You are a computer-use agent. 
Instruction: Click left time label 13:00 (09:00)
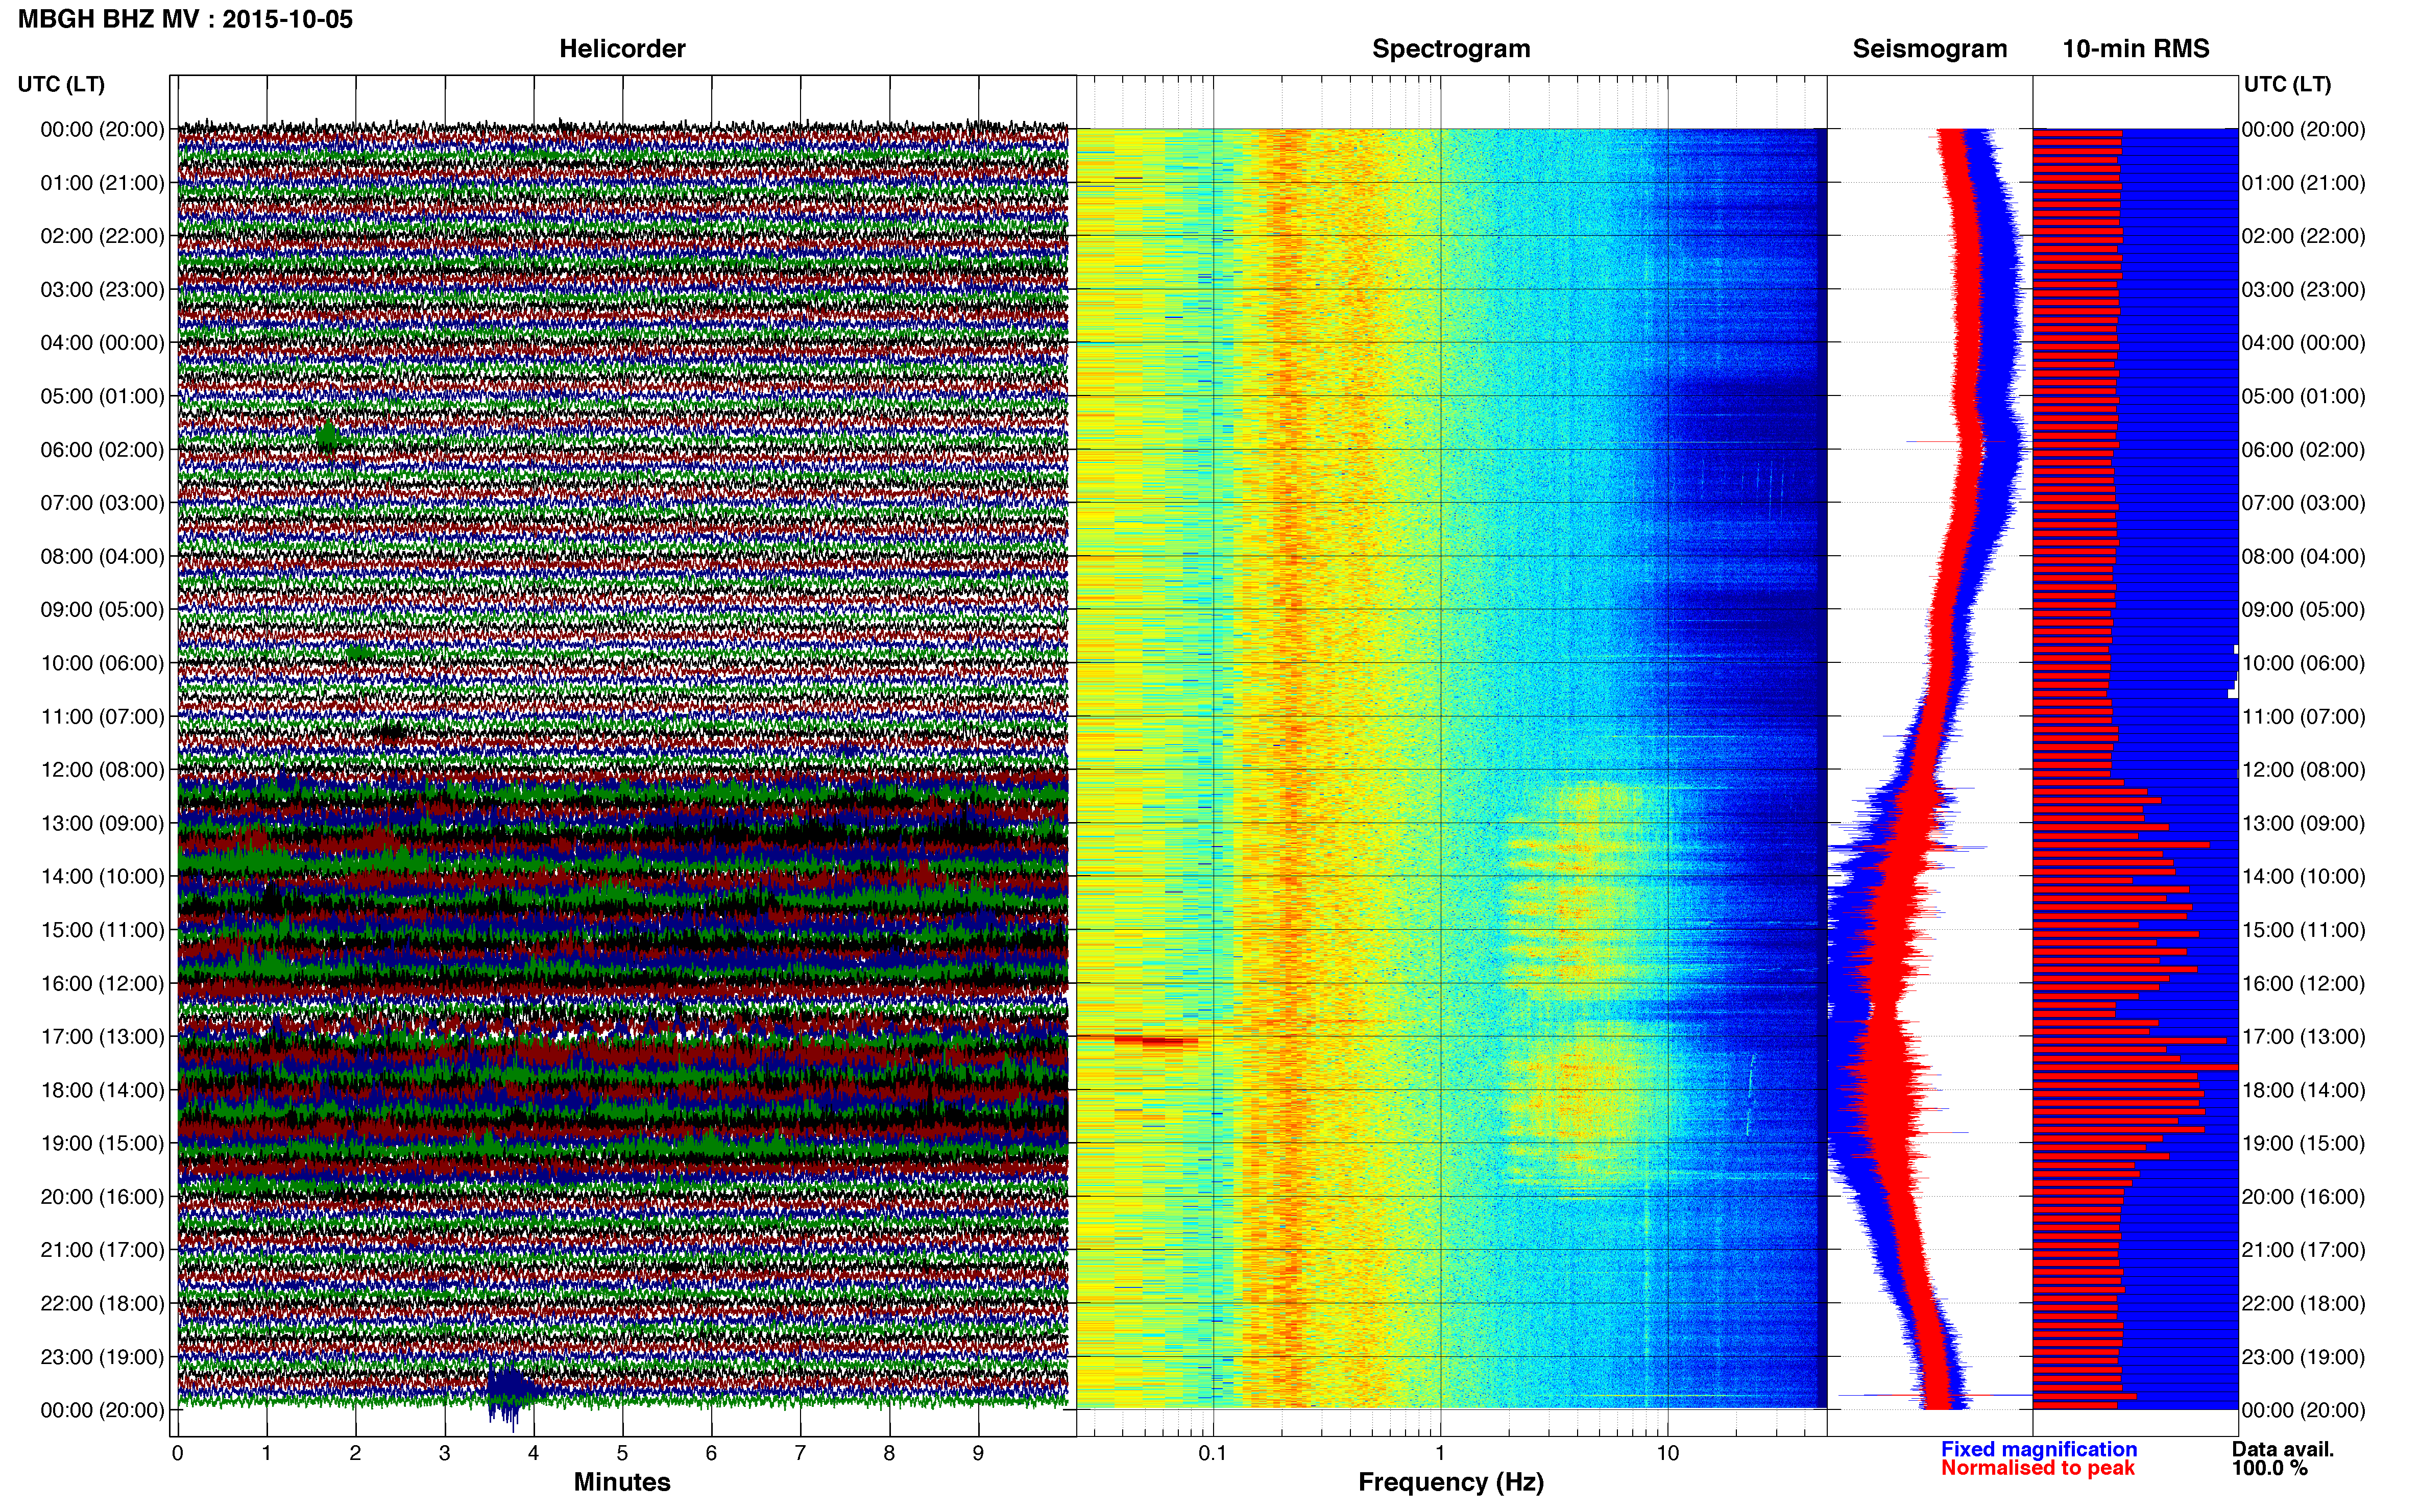[102, 823]
